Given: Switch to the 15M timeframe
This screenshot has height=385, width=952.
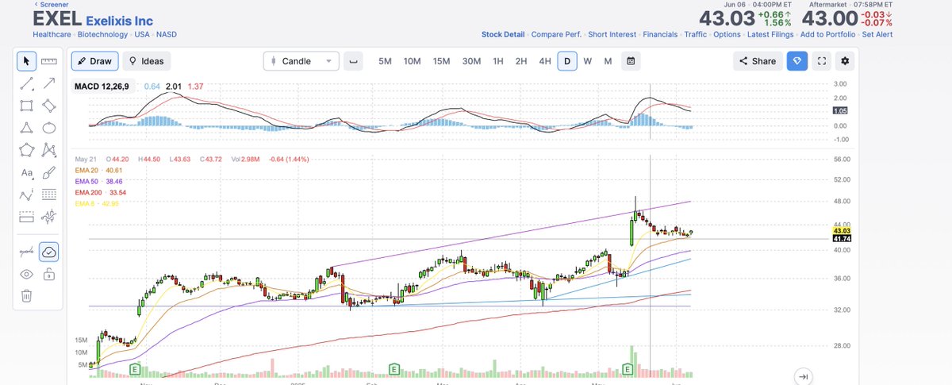Looking at the screenshot, I should (x=442, y=61).
